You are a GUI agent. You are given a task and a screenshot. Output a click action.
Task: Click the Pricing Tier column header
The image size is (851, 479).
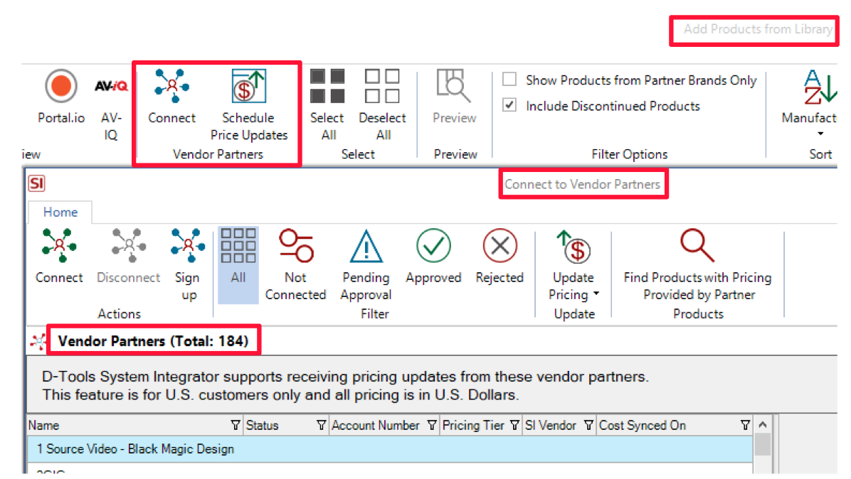[480, 426]
